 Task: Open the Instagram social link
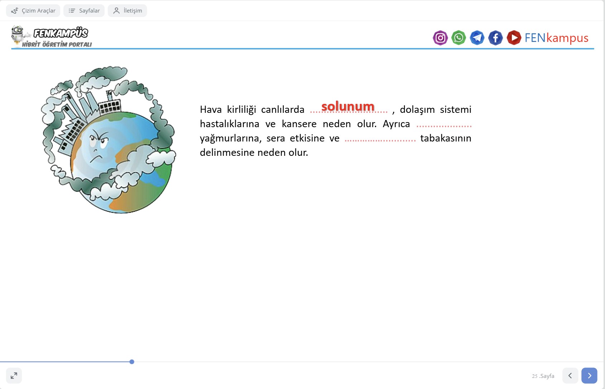(440, 38)
